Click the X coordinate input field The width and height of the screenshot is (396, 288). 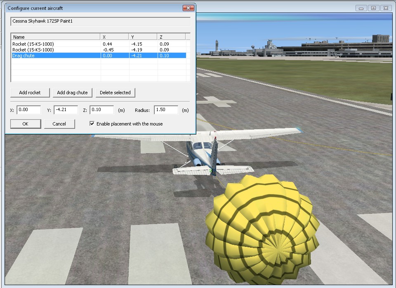point(28,110)
